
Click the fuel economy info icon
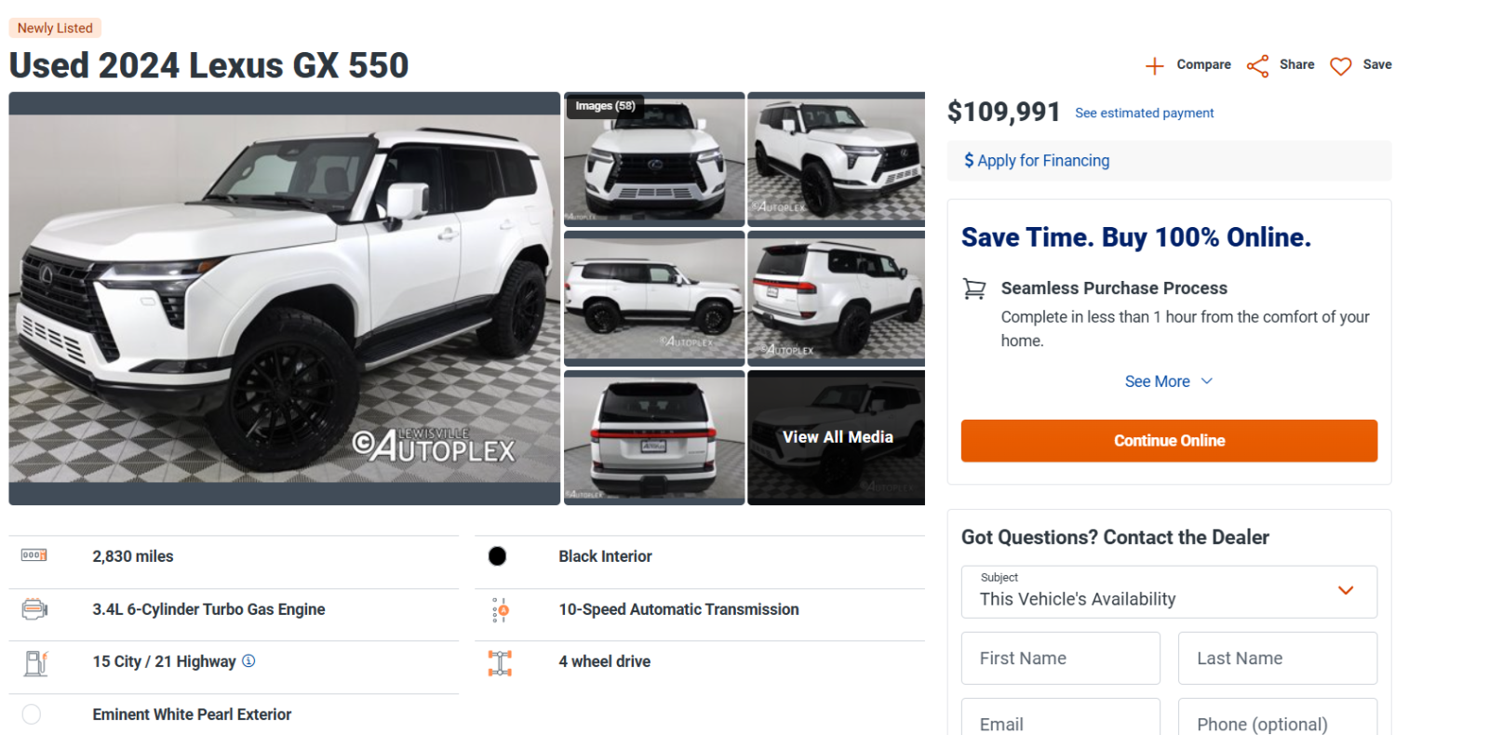[248, 661]
